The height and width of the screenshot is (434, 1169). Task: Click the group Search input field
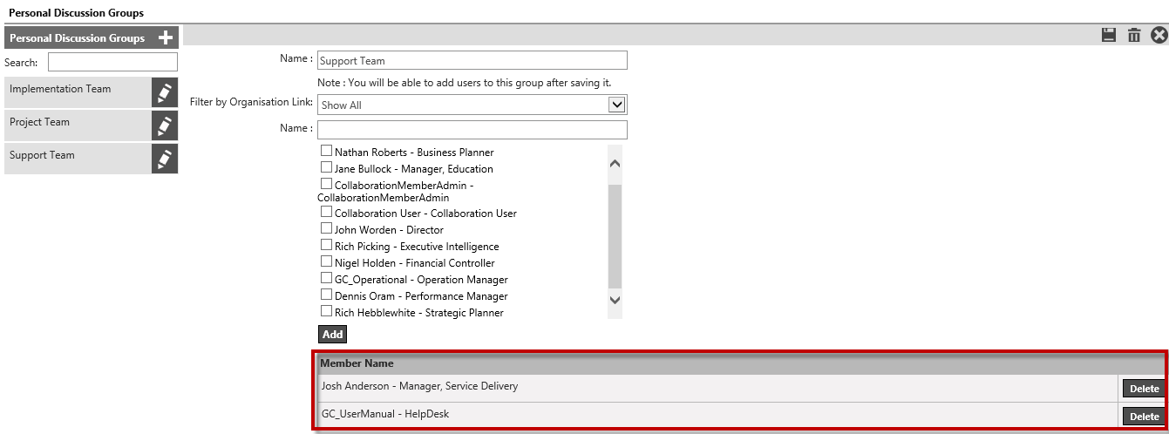[112, 62]
